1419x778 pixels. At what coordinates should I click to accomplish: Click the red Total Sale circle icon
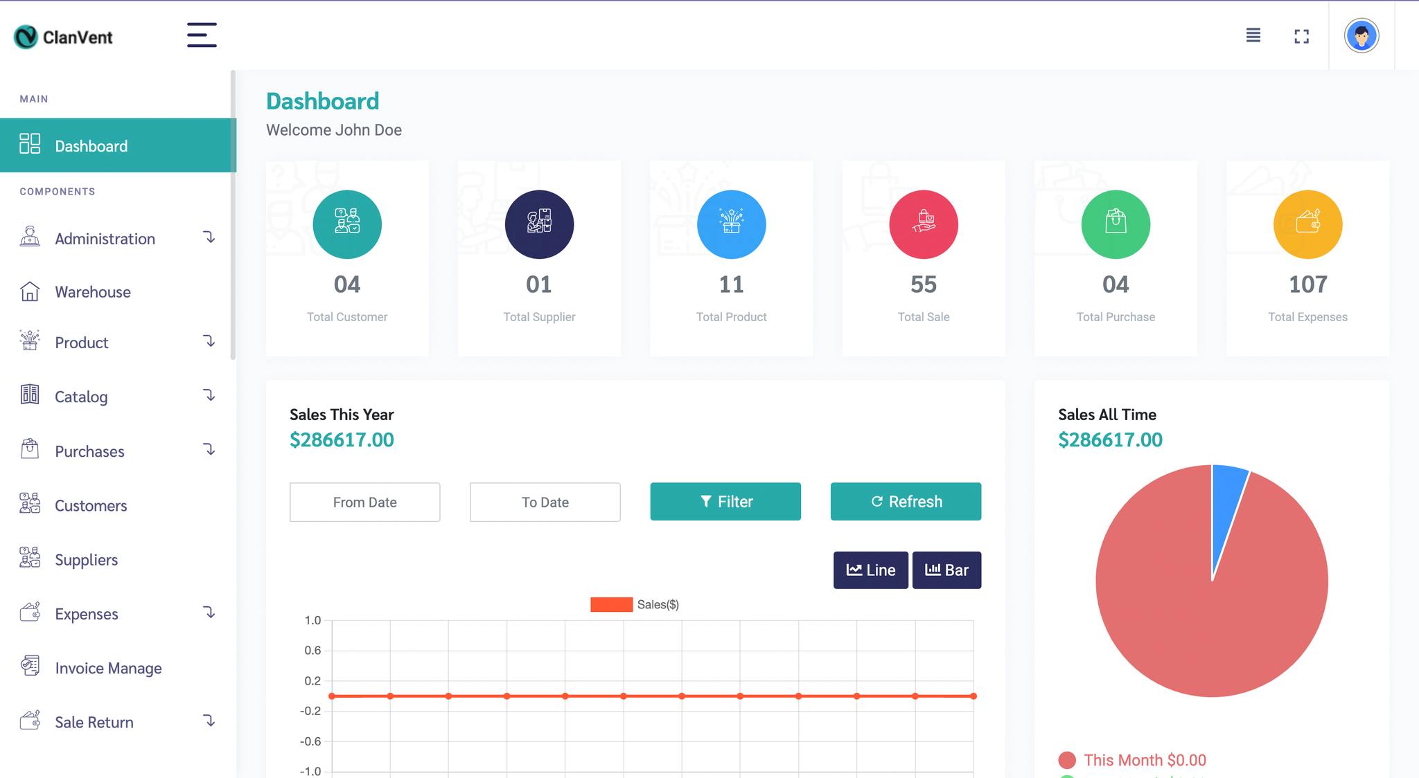924,224
